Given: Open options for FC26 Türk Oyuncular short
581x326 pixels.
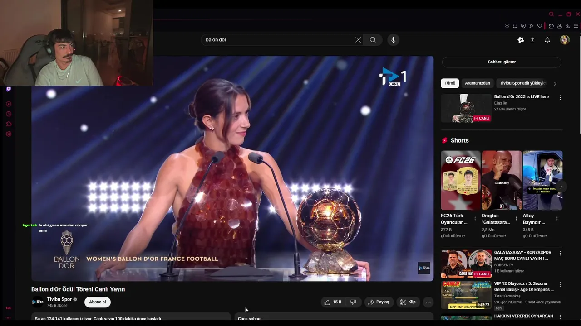Looking at the screenshot, I should pos(475,218).
